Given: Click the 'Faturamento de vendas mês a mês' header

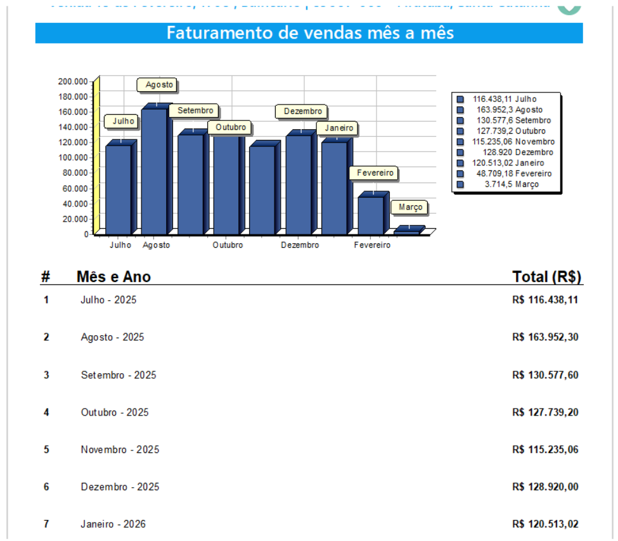Looking at the screenshot, I should click(309, 33).
